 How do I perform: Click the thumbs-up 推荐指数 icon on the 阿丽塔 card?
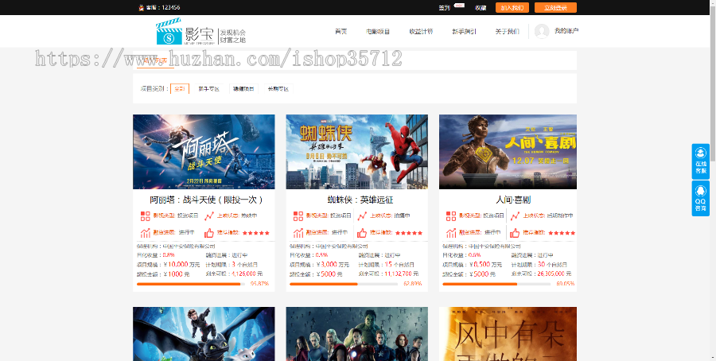[209, 233]
